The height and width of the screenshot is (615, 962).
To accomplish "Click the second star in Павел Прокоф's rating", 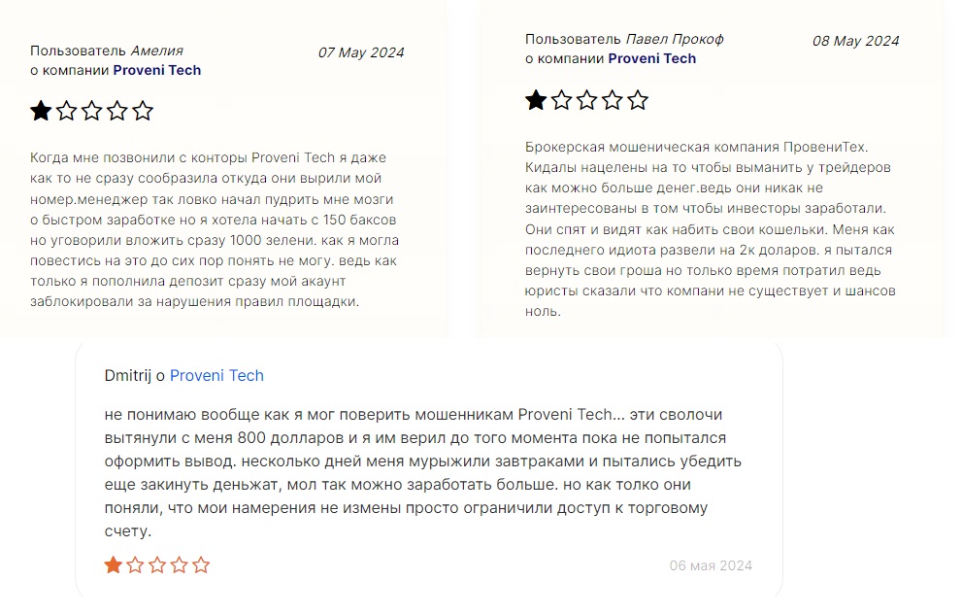I will (x=561, y=99).
